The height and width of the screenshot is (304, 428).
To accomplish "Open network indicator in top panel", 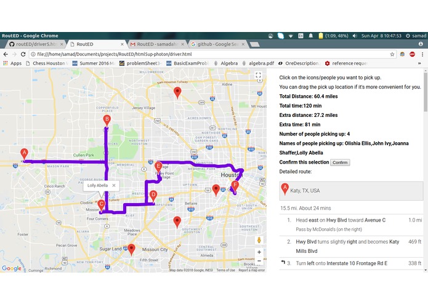I will (291, 36).
